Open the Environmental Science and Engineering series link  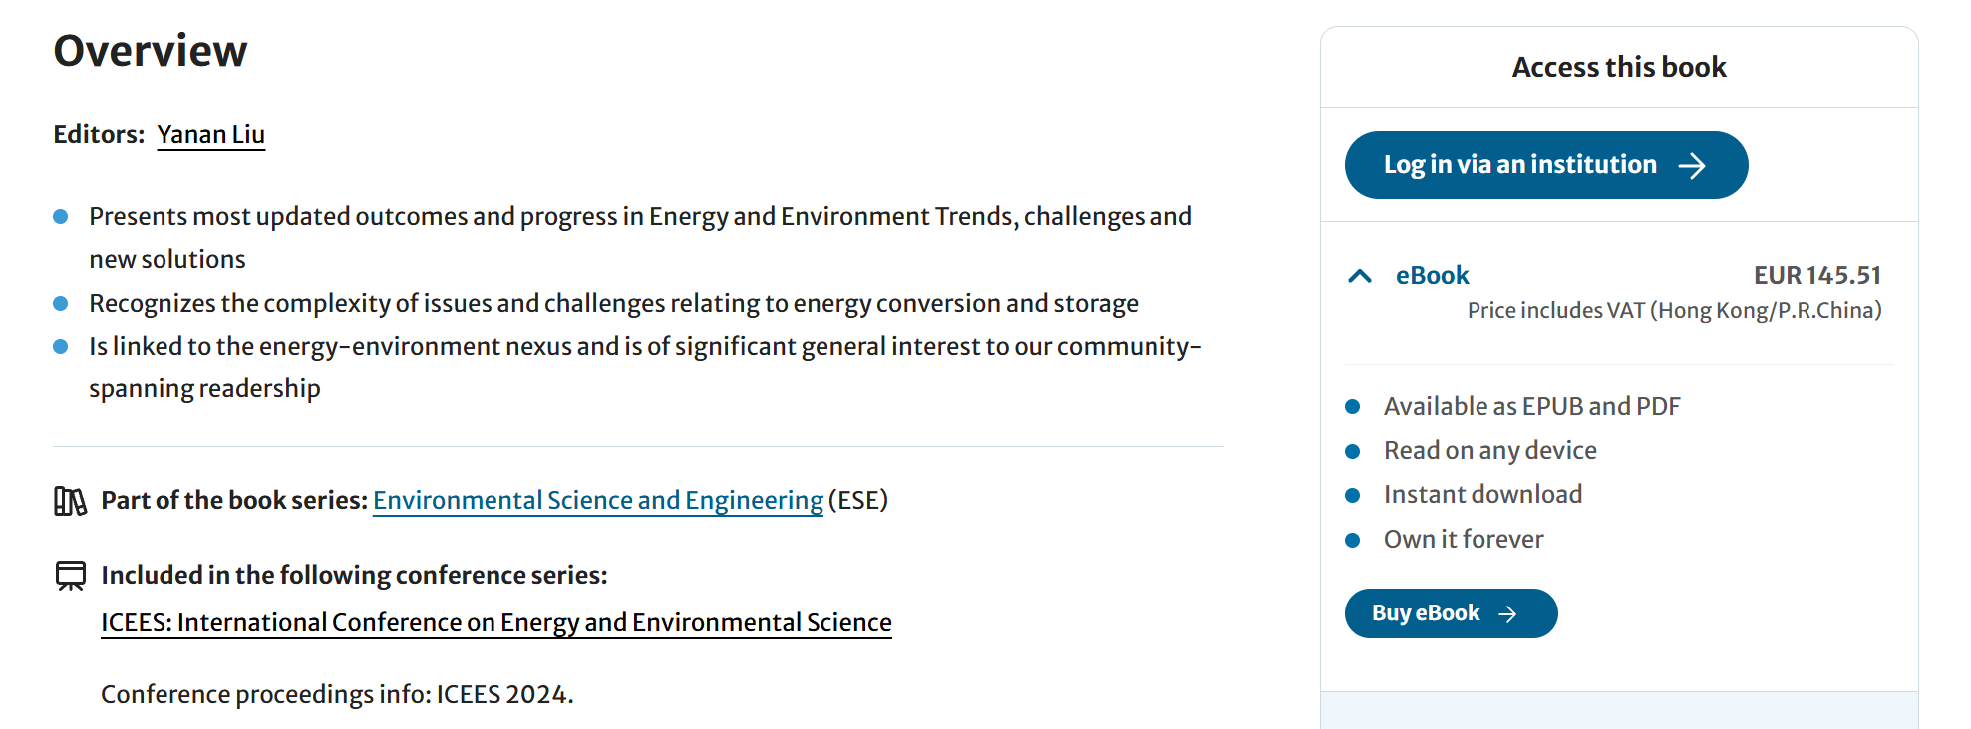point(598,500)
